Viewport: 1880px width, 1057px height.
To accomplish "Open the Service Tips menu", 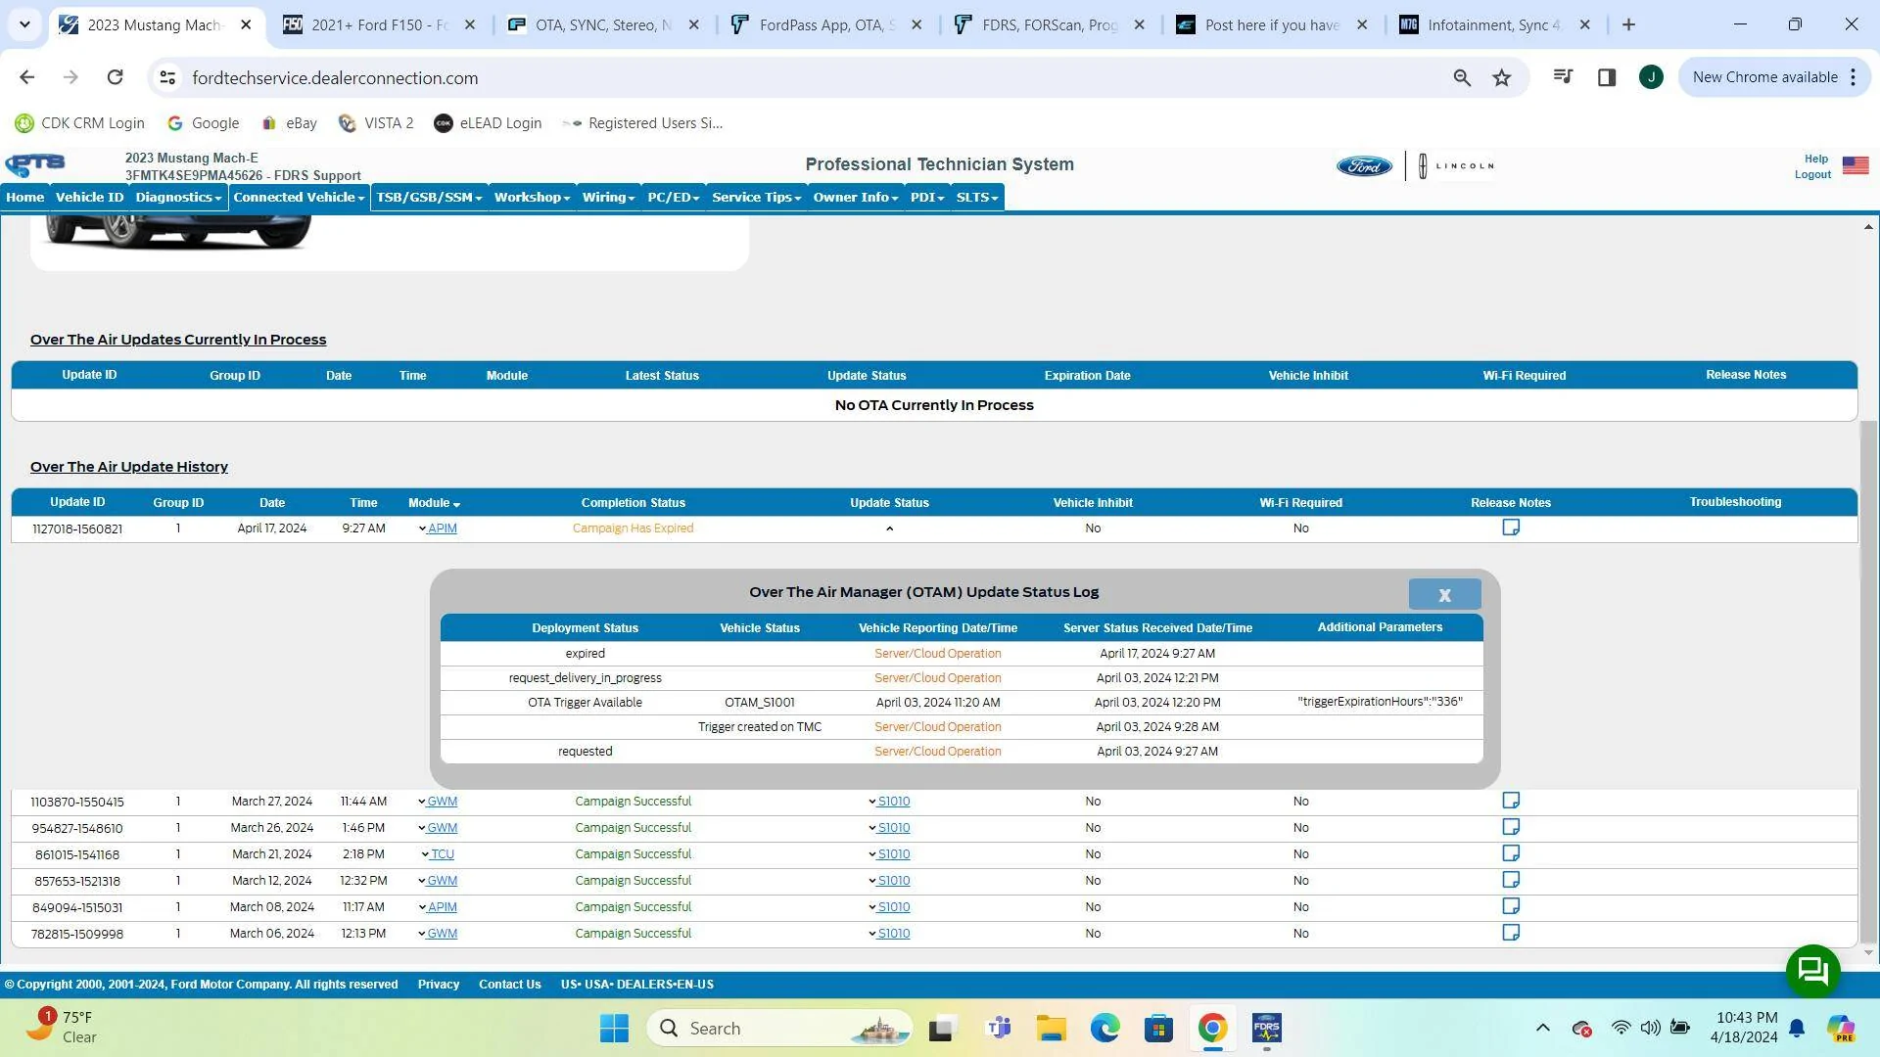I will click(756, 198).
